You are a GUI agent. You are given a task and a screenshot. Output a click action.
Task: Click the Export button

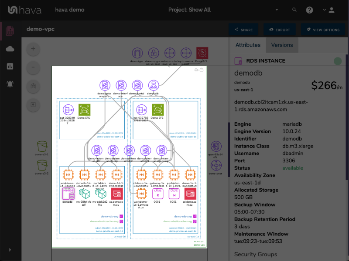(x=280, y=30)
